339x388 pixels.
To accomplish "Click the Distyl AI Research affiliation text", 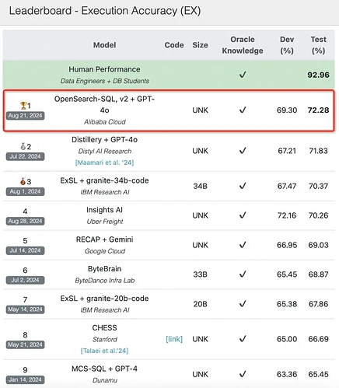I will click(x=105, y=151).
